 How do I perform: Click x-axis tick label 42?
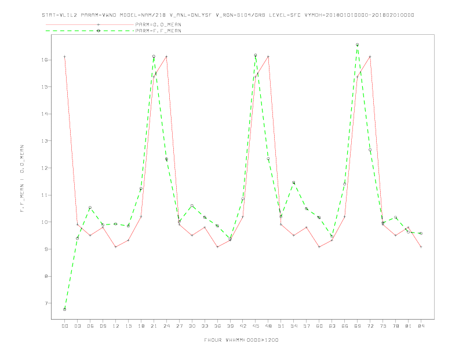(x=243, y=326)
